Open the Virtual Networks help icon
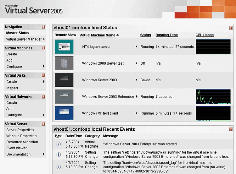236x174 pixels. (x=43, y=97)
